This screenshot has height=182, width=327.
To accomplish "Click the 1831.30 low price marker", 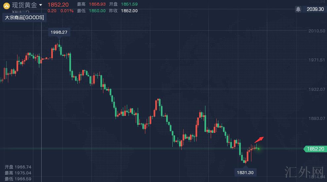I will point(245,172).
